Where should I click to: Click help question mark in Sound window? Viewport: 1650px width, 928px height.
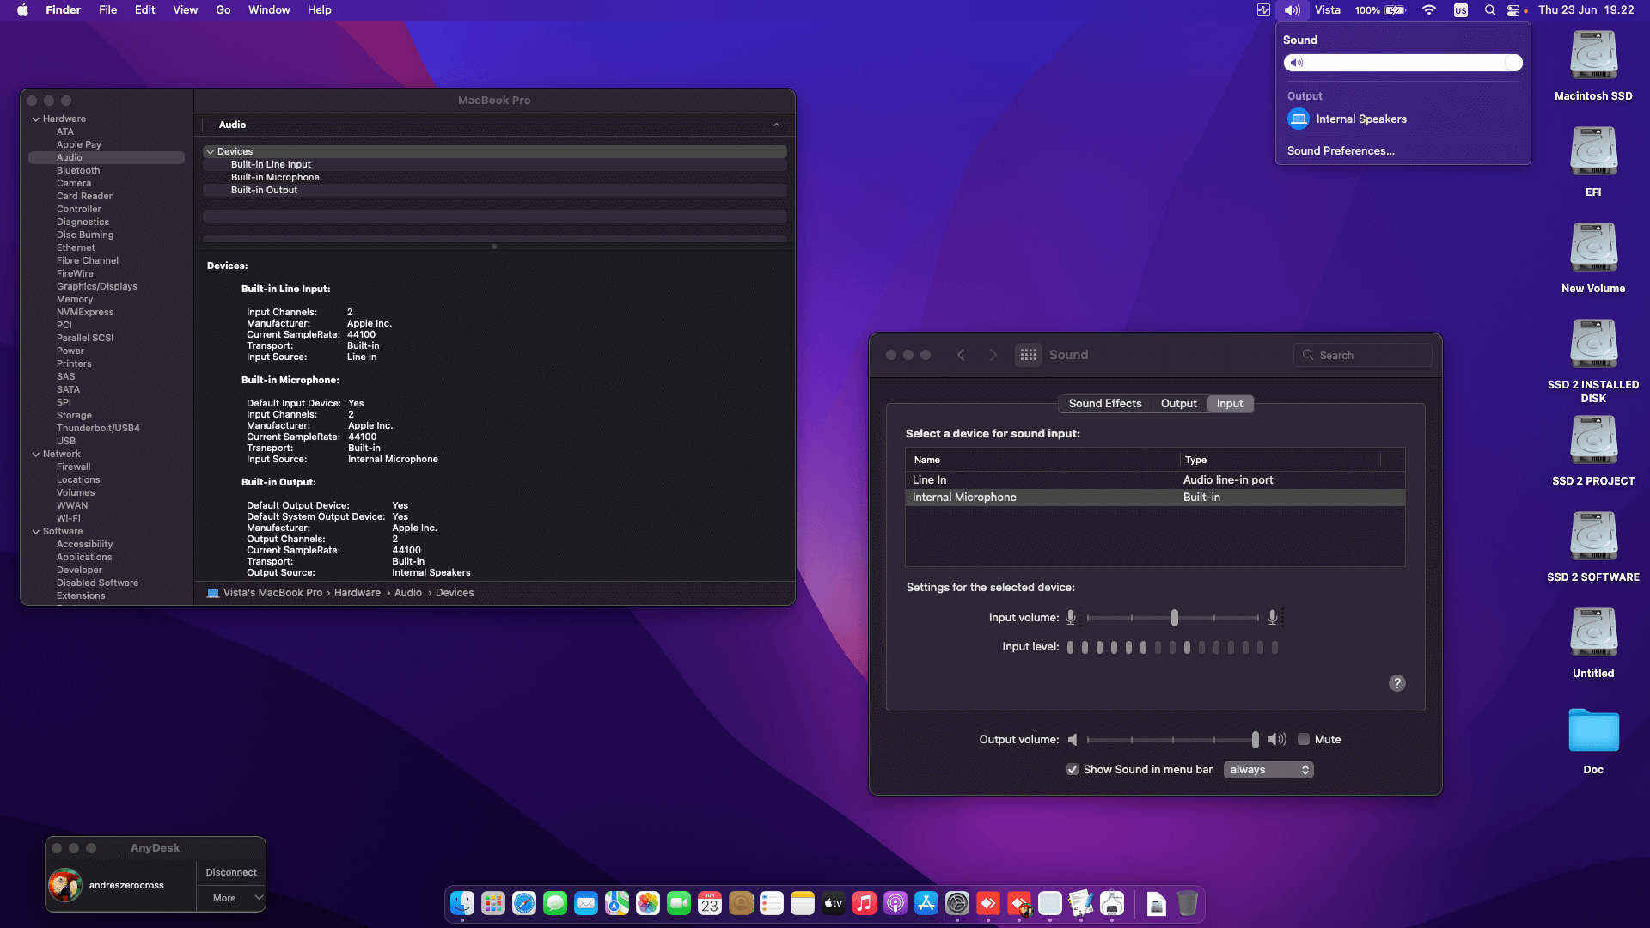pos(1397,683)
